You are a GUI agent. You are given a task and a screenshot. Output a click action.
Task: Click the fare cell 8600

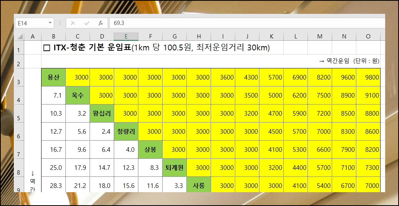click(368, 131)
